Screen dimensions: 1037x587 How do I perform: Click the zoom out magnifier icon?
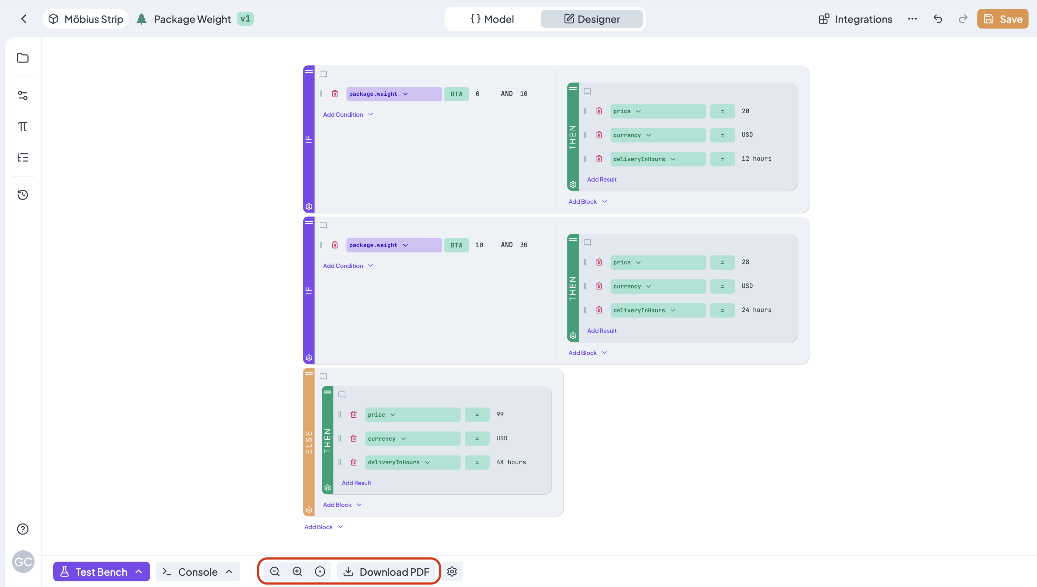tap(275, 572)
